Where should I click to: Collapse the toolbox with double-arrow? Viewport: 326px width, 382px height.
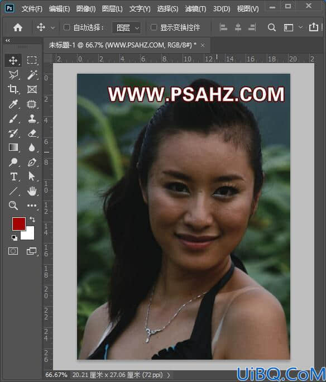(x=8, y=40)
